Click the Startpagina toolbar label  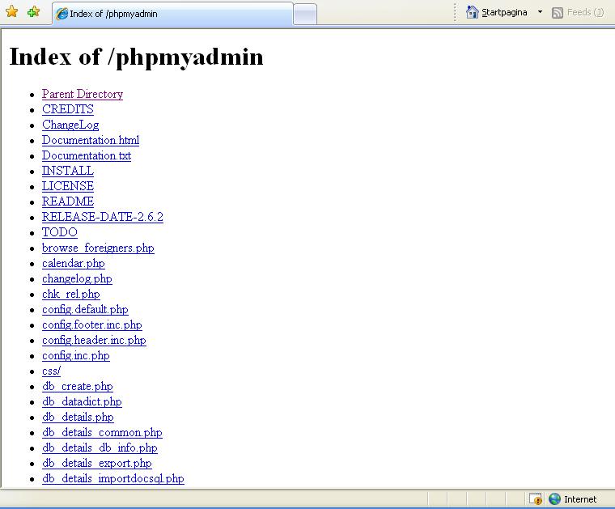click(x=504, y=13)
